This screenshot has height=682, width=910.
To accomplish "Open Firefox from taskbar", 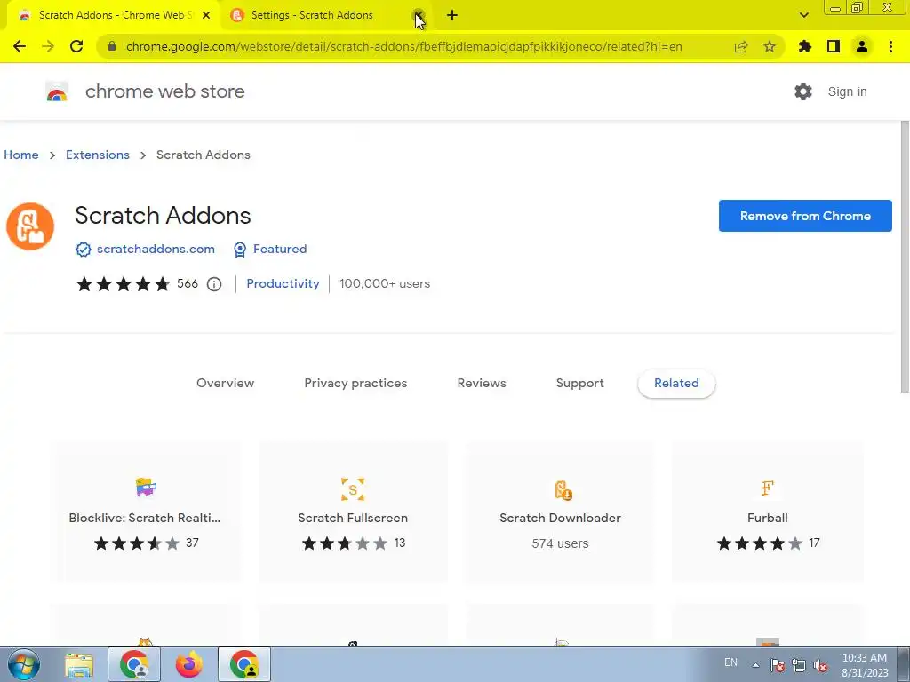I will click(x=189, y=664).
